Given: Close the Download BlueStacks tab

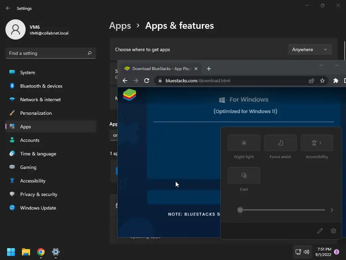Looking at the screenshot, I should point(196,69).
